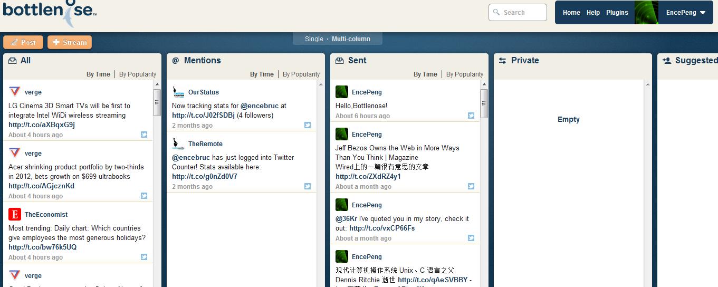Click the add Stream button
718x287 pixels.
70,42
